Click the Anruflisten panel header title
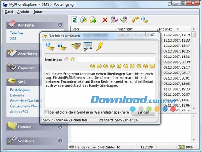The height and width of the screenshot is (152, 201). (27, 54)
